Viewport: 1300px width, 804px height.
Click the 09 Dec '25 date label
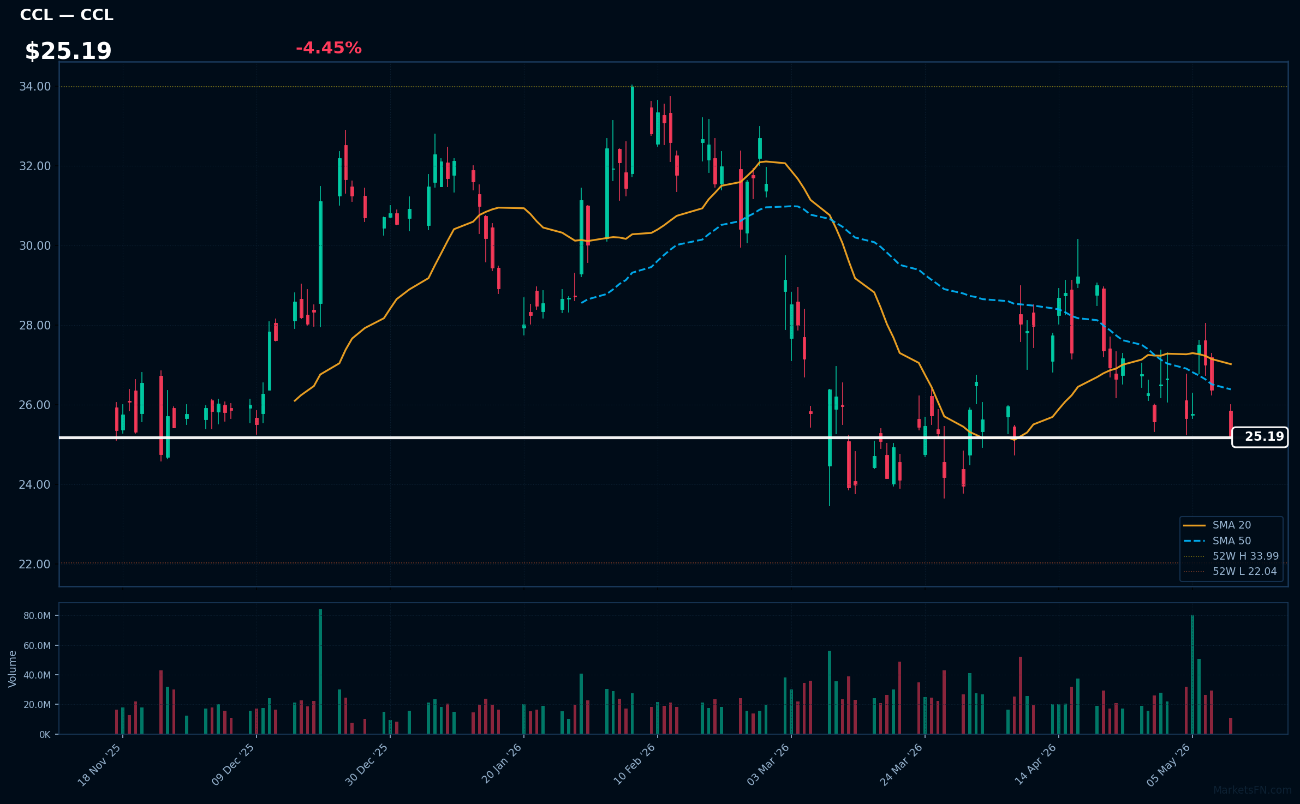[233, 765]
